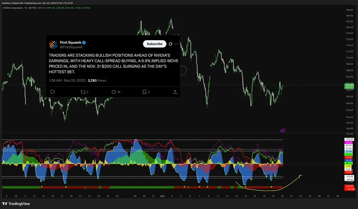This screenshot has height=209, width=358.
Task: Click the First Squawk profile avatar
Action: pyautogui.click(x=53, y=44)
